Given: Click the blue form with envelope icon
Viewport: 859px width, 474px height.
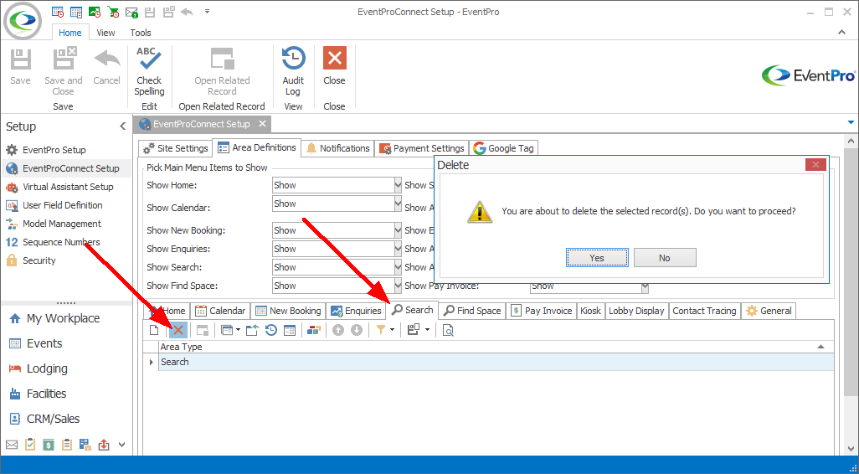Looking at the screenshot, I should (85, 445).
